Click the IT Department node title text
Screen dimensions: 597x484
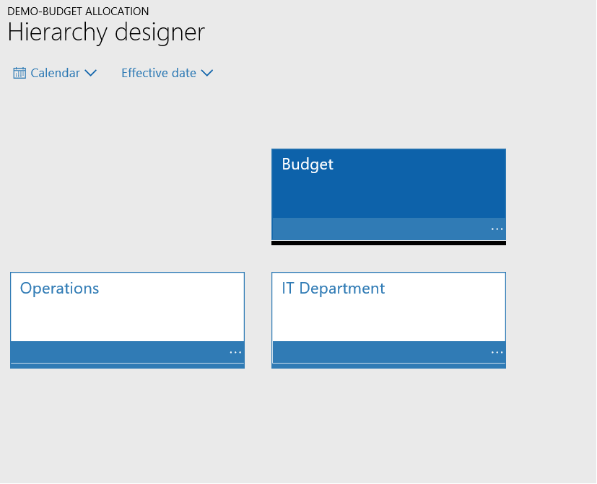333,289
